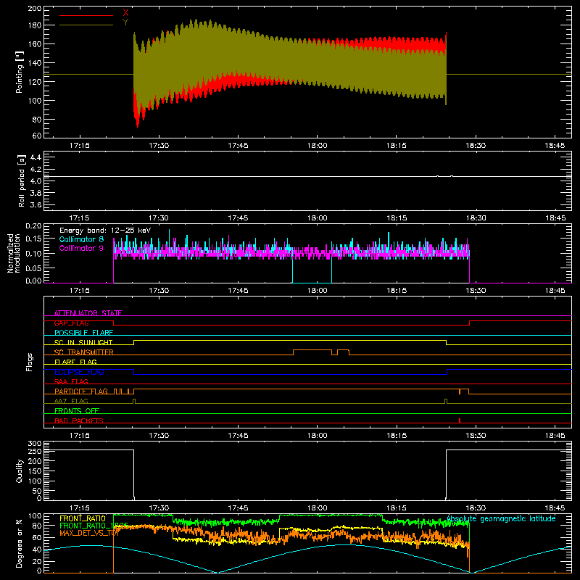The height and width of the screenshot is (580, 580).
Task: Click the 18:15 time label under Flags plot
Action: pyautogui.click(x=397, y=436)
